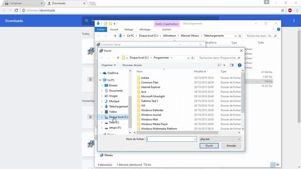Click Utilisateurs in Explorer breadcrumb path
The width and height of the screenshot is (301, 169).
[169, 36]
